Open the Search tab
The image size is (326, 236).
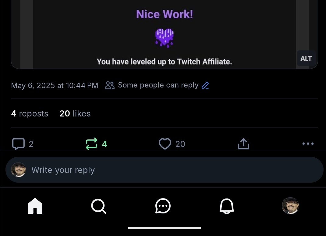[99, 206]
